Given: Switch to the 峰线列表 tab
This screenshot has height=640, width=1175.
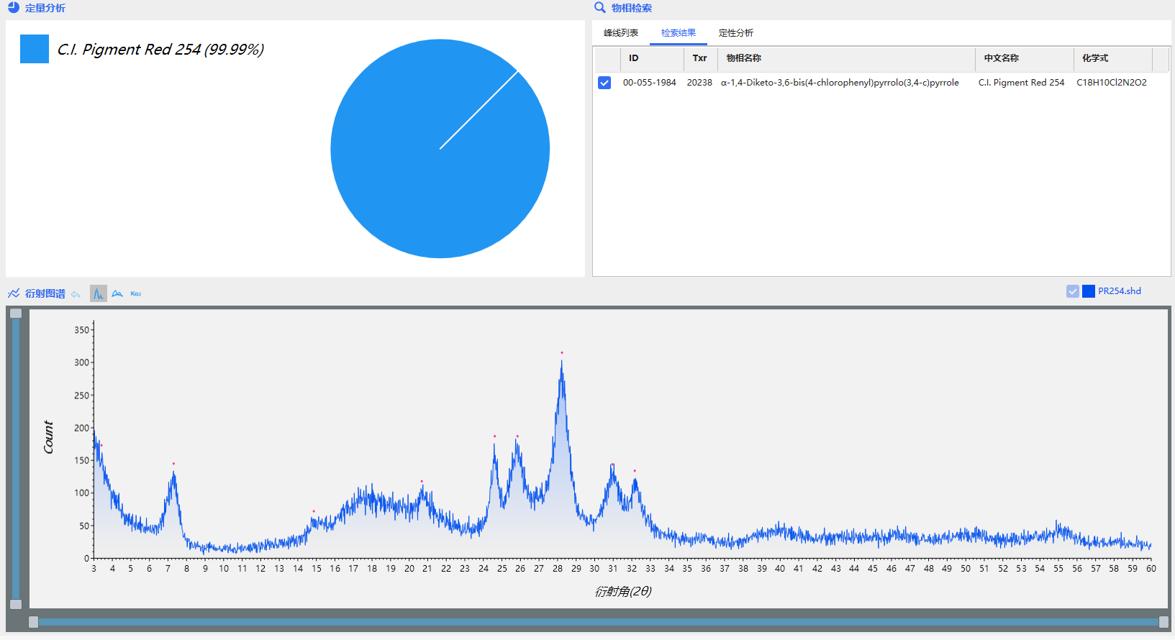Looking at the screenshot, I should coord(621,33).
